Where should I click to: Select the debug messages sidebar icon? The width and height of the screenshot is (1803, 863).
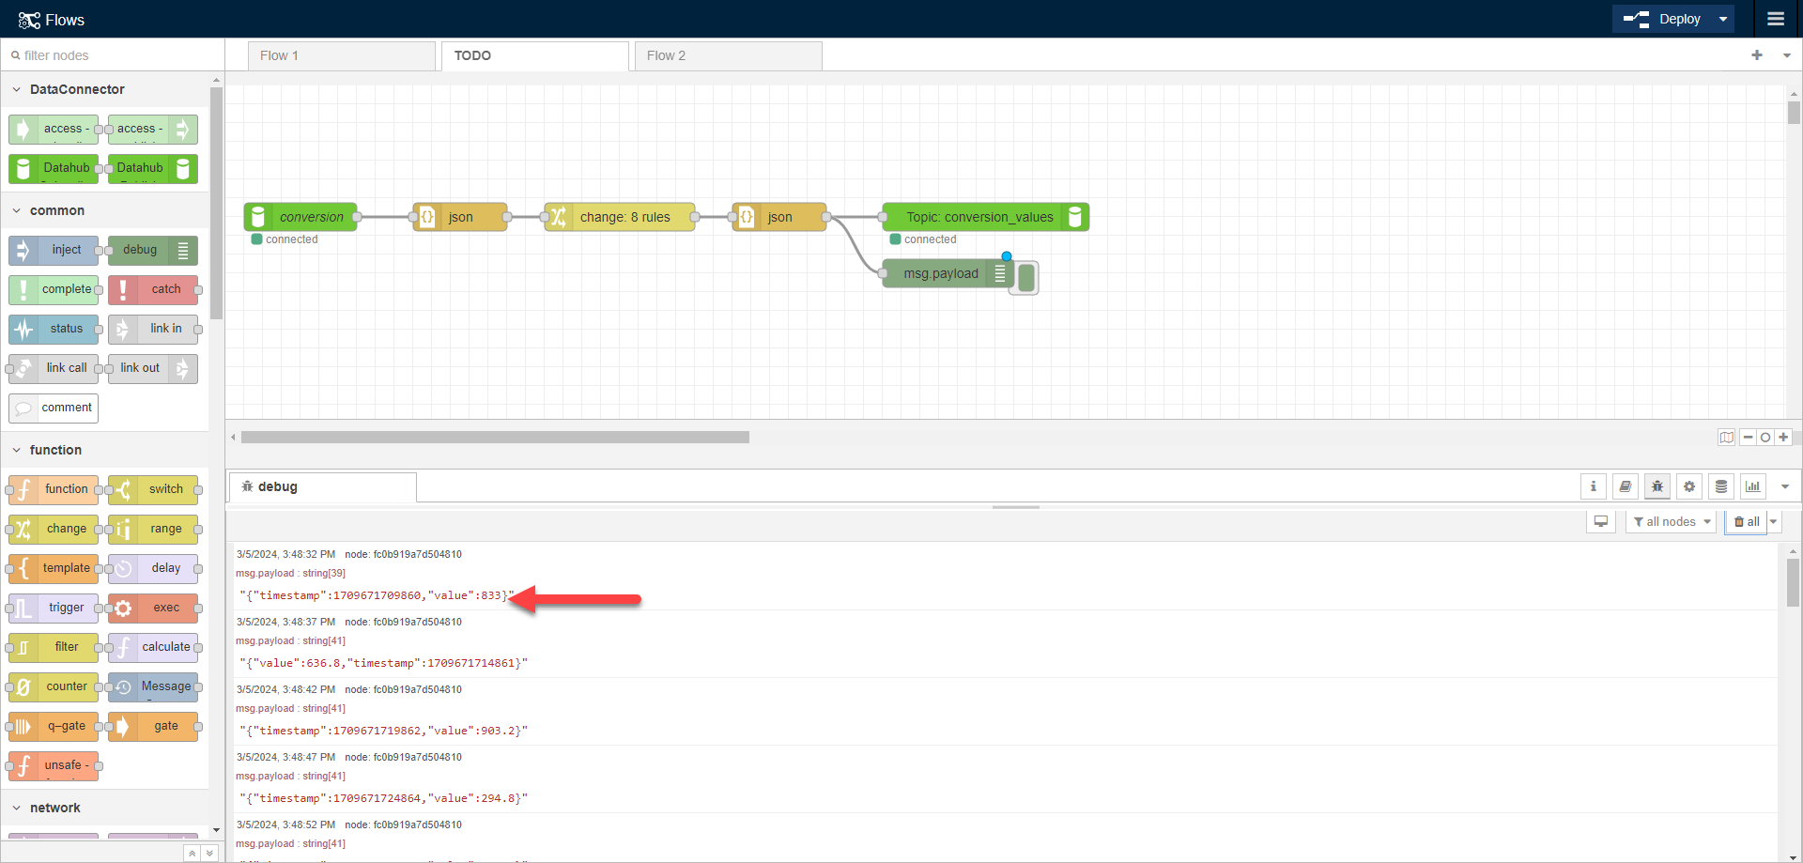pos(1657,486)
